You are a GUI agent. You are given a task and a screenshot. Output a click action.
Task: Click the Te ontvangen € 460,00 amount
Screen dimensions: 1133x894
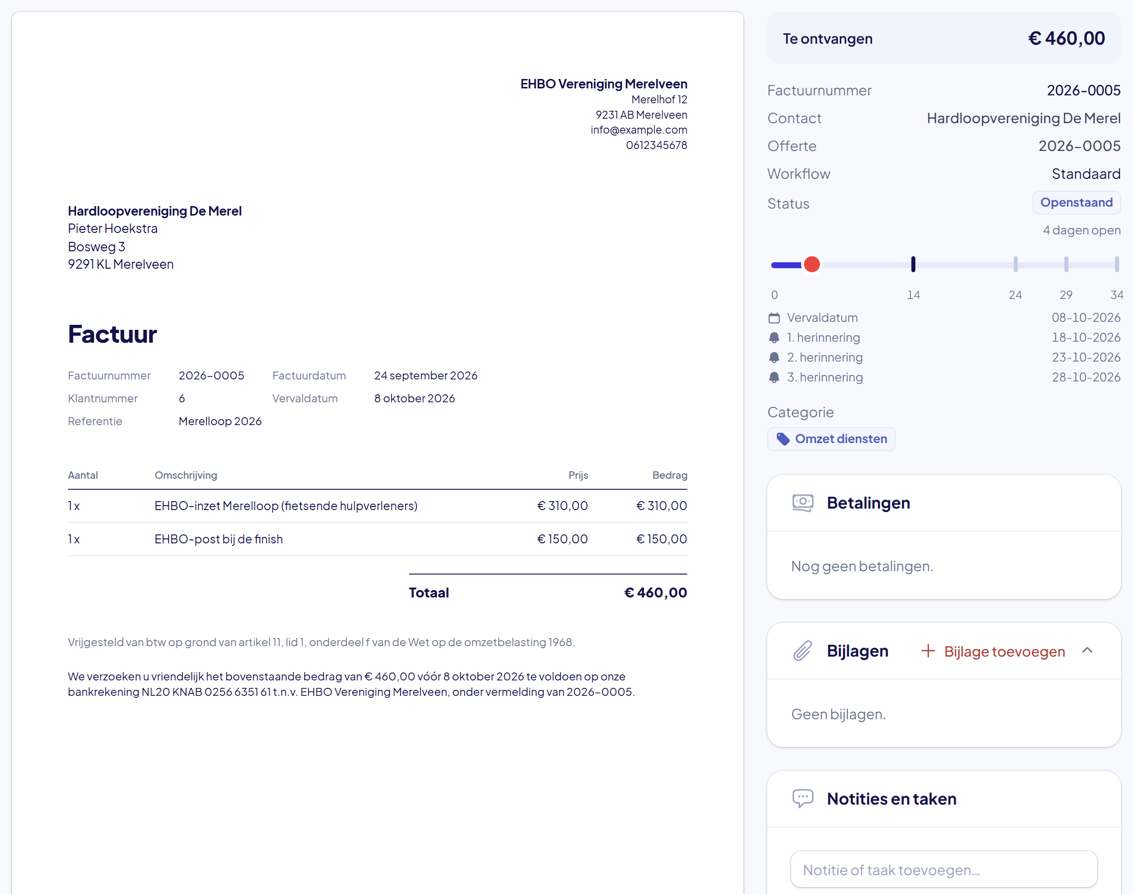tap(1066, 38)
